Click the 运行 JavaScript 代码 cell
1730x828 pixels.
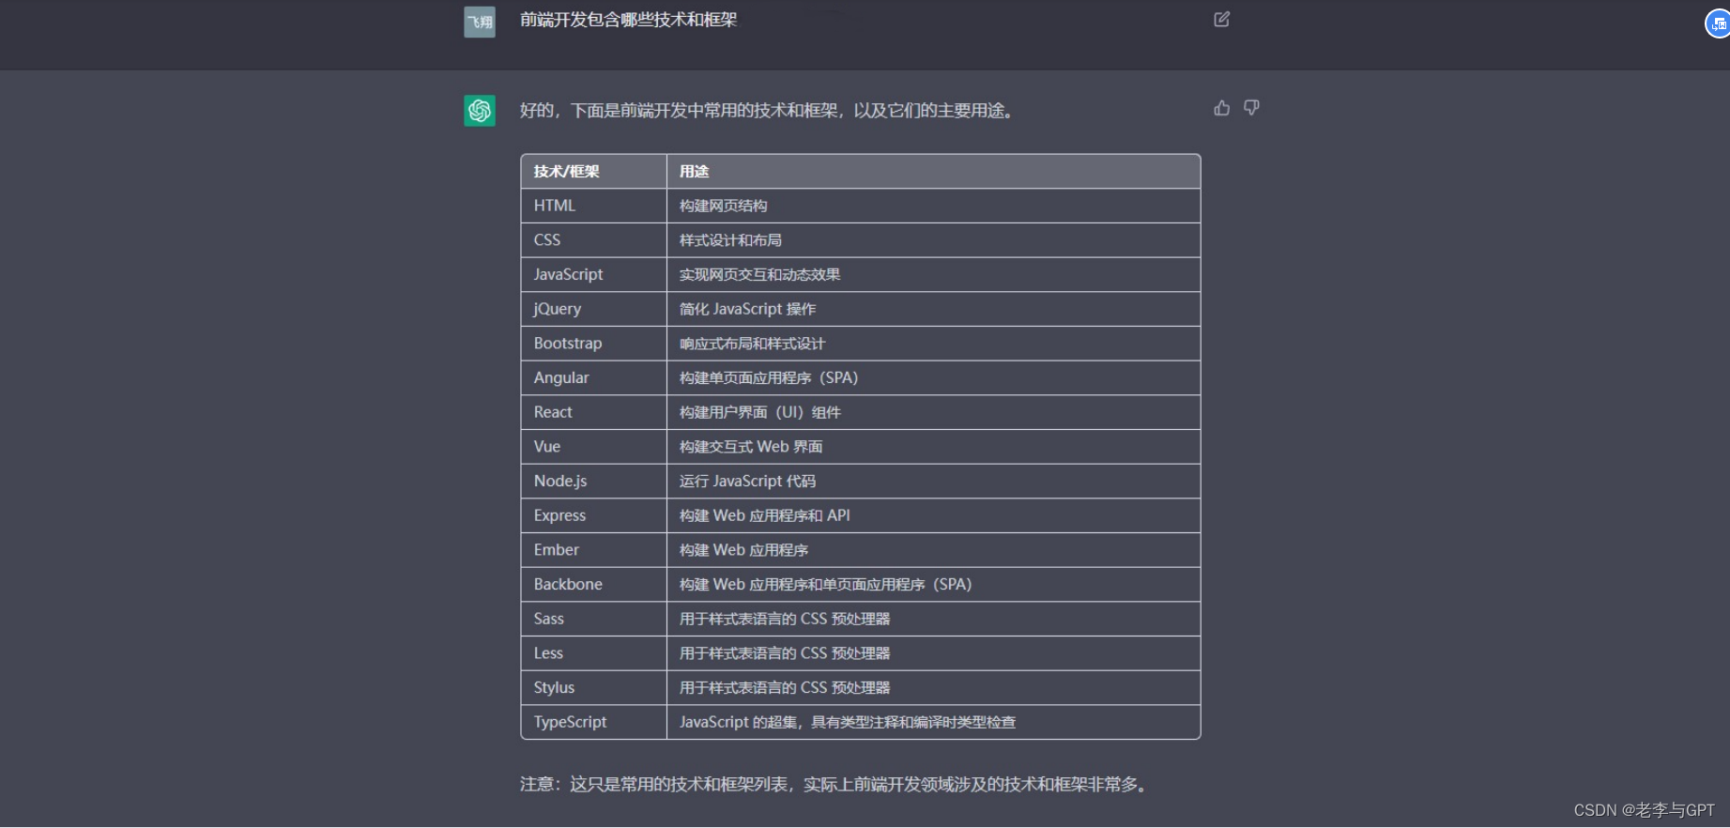[x=934, y=482]
